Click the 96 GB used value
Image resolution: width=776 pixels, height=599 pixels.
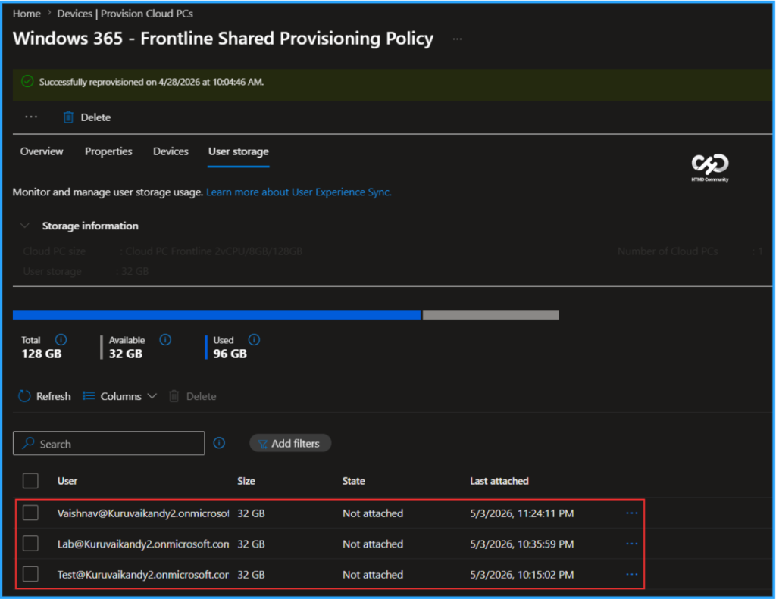[230, 354]
